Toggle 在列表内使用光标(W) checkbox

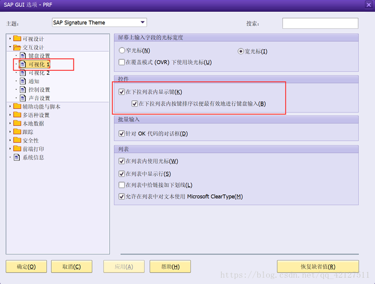coord(122,161)
